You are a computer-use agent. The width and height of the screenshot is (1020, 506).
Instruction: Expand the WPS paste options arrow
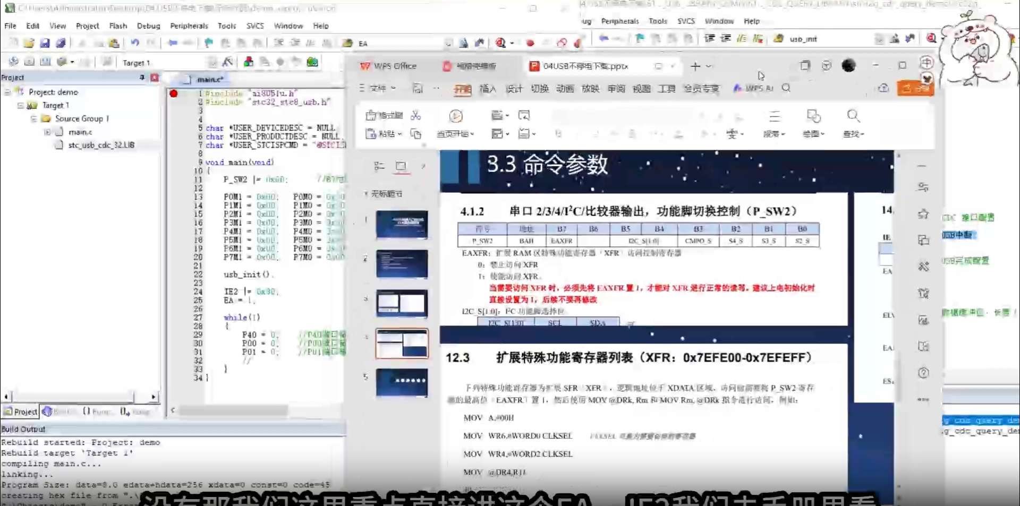pyautogui.click(x=399, y=134)
